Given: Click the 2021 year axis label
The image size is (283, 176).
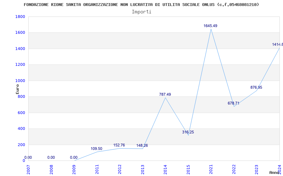Looking at the screenshot, I should click(x=211, y=170).
